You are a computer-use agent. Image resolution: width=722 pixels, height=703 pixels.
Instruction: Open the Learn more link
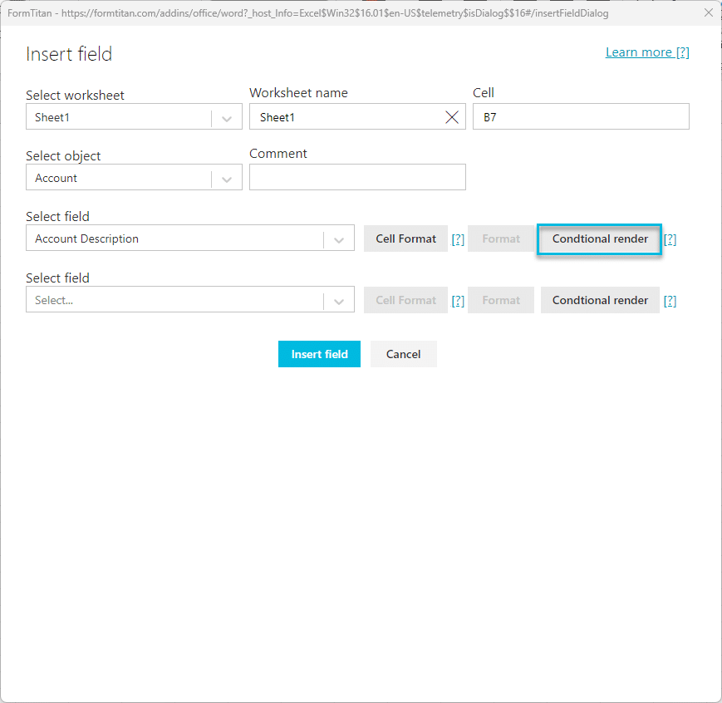pyautogui.click(x=647, y=52)
